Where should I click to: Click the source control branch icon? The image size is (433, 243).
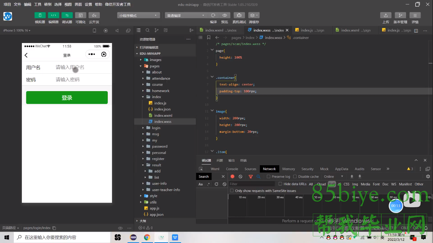pyautogui.click(x=156, y=30)
